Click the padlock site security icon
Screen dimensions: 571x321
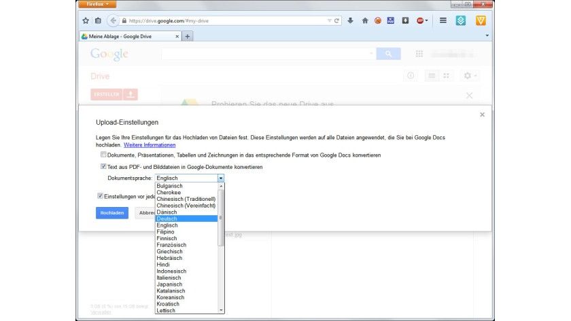(124, 21)
